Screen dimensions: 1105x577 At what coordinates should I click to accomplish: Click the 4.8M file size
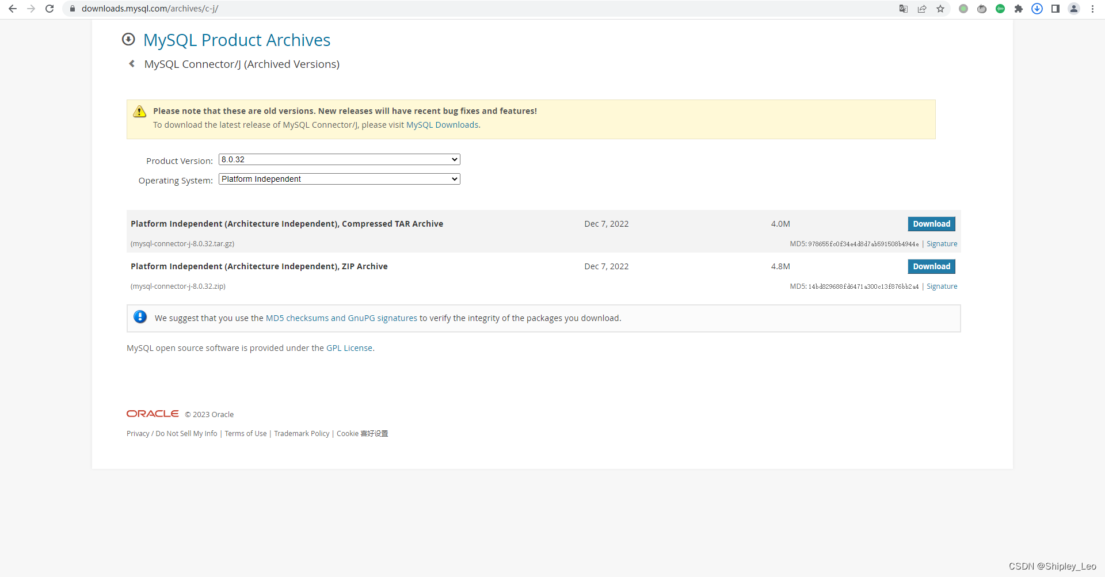[780, 266]
